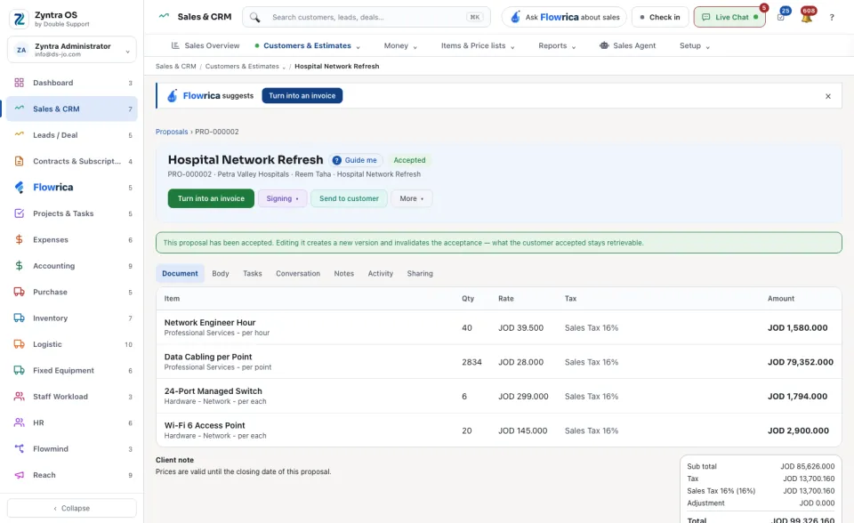Open the tasks checklist icon with badge 25

pyautogui.click(x=781, y=17)
